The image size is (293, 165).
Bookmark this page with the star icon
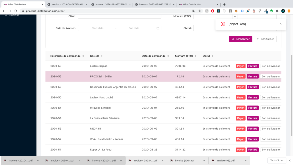click(x=200, y=11)
